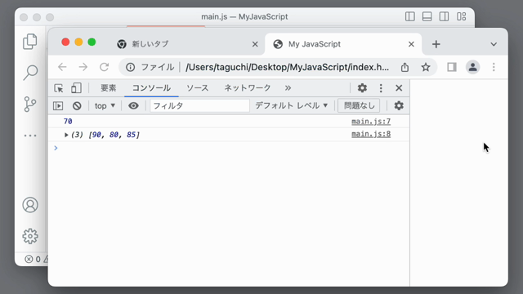Bookmark this page with star icon
523x294 pixels.
tap(426, 67)
